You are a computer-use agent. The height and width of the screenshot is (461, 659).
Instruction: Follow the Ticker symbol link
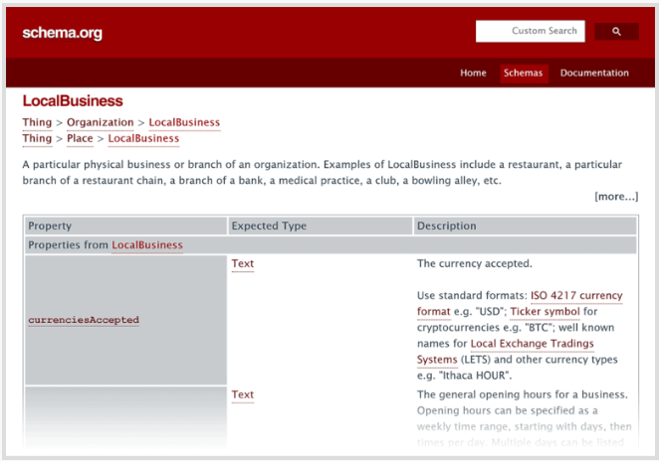(x=546, y=312)
